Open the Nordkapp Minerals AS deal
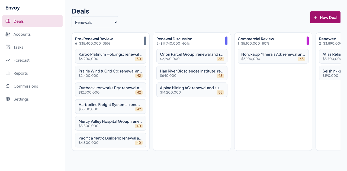Image resolution: width=347 pixels, height=171 pixels. pos(273,56)
